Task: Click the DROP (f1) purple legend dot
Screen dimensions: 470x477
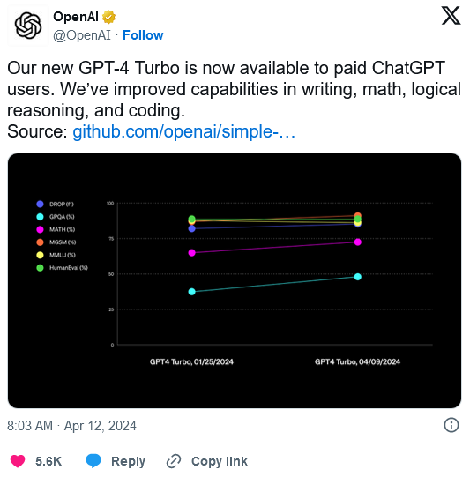Action: [40, 205]
